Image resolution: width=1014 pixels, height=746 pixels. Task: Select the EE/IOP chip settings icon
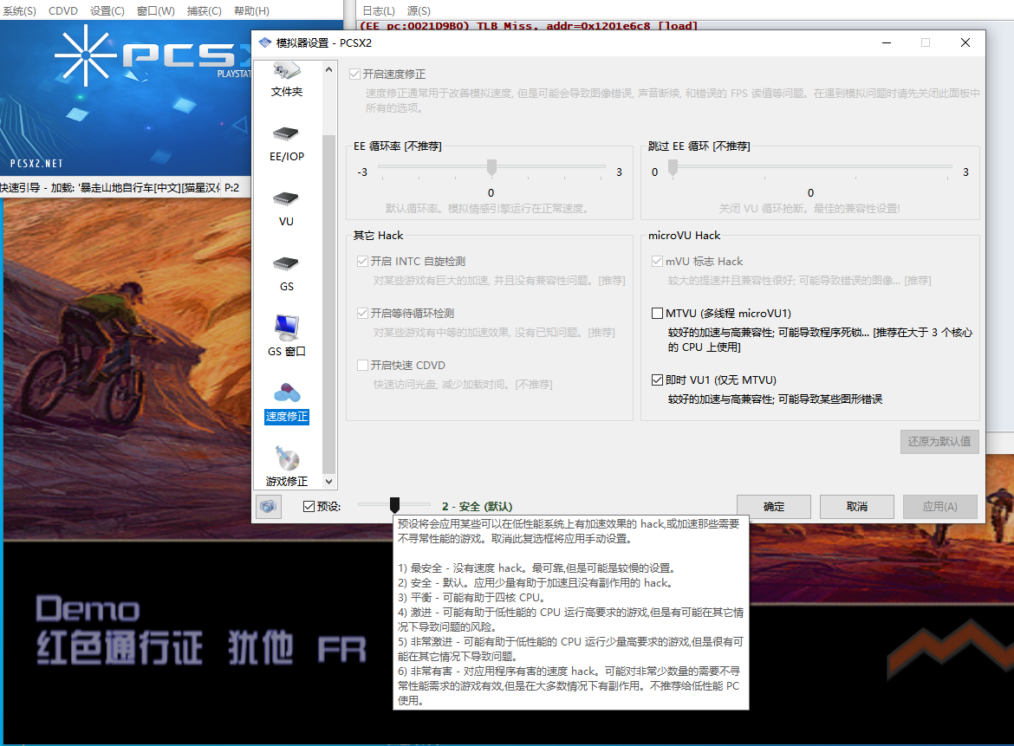286,139
